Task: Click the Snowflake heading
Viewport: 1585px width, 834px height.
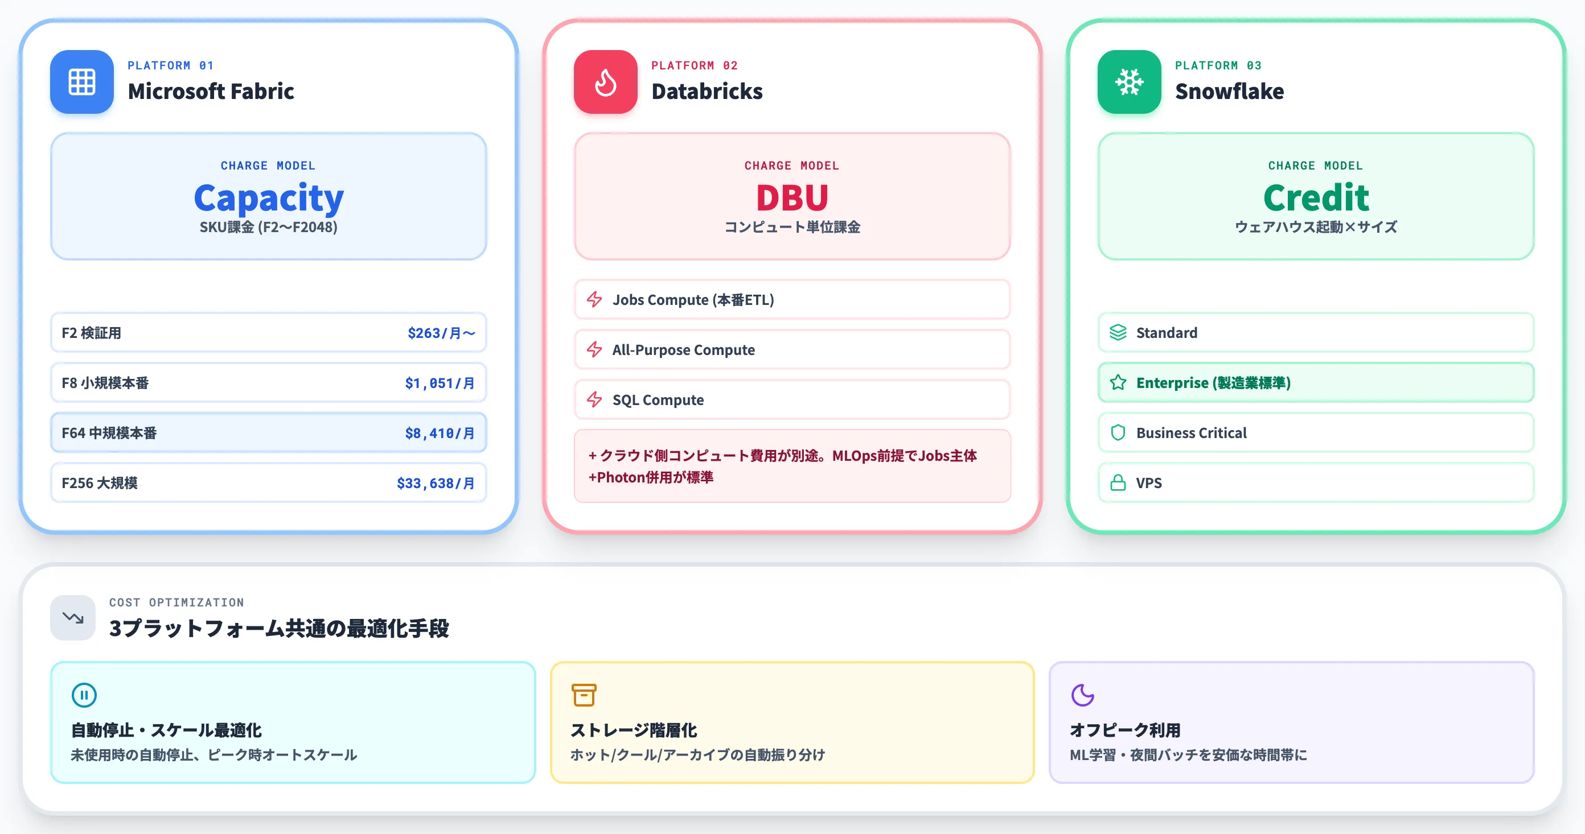Action: pos(1229,91)
